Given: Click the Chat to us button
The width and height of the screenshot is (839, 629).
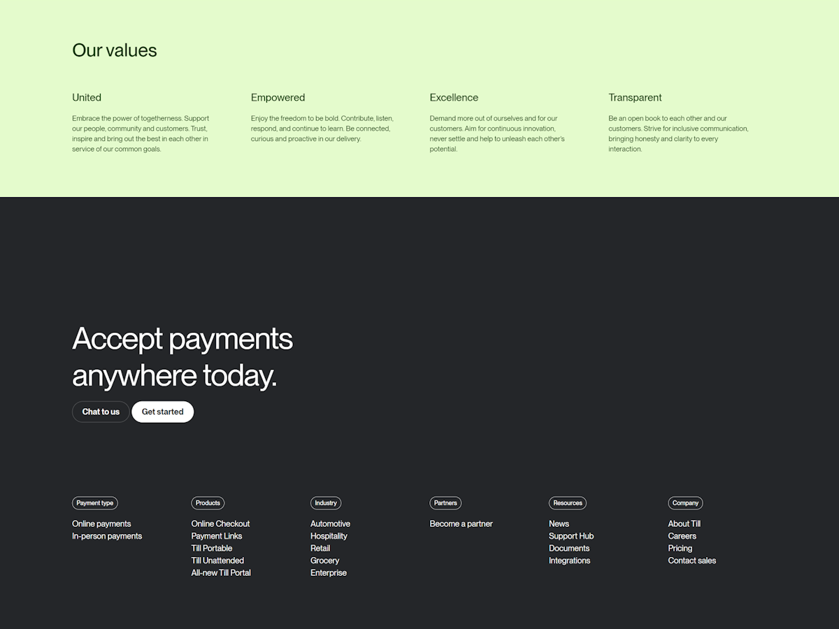Looking at the screenshot, I should tap(101, 412).
